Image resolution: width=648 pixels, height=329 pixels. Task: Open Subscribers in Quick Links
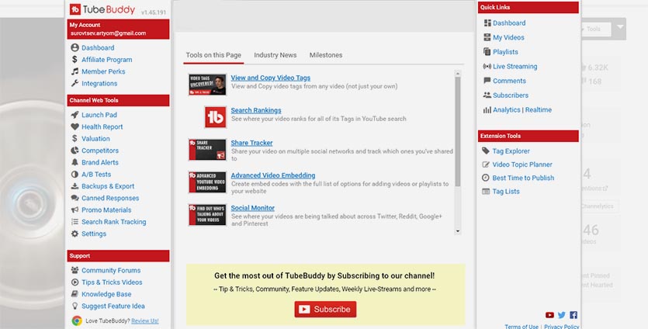(x=511, y=95)
